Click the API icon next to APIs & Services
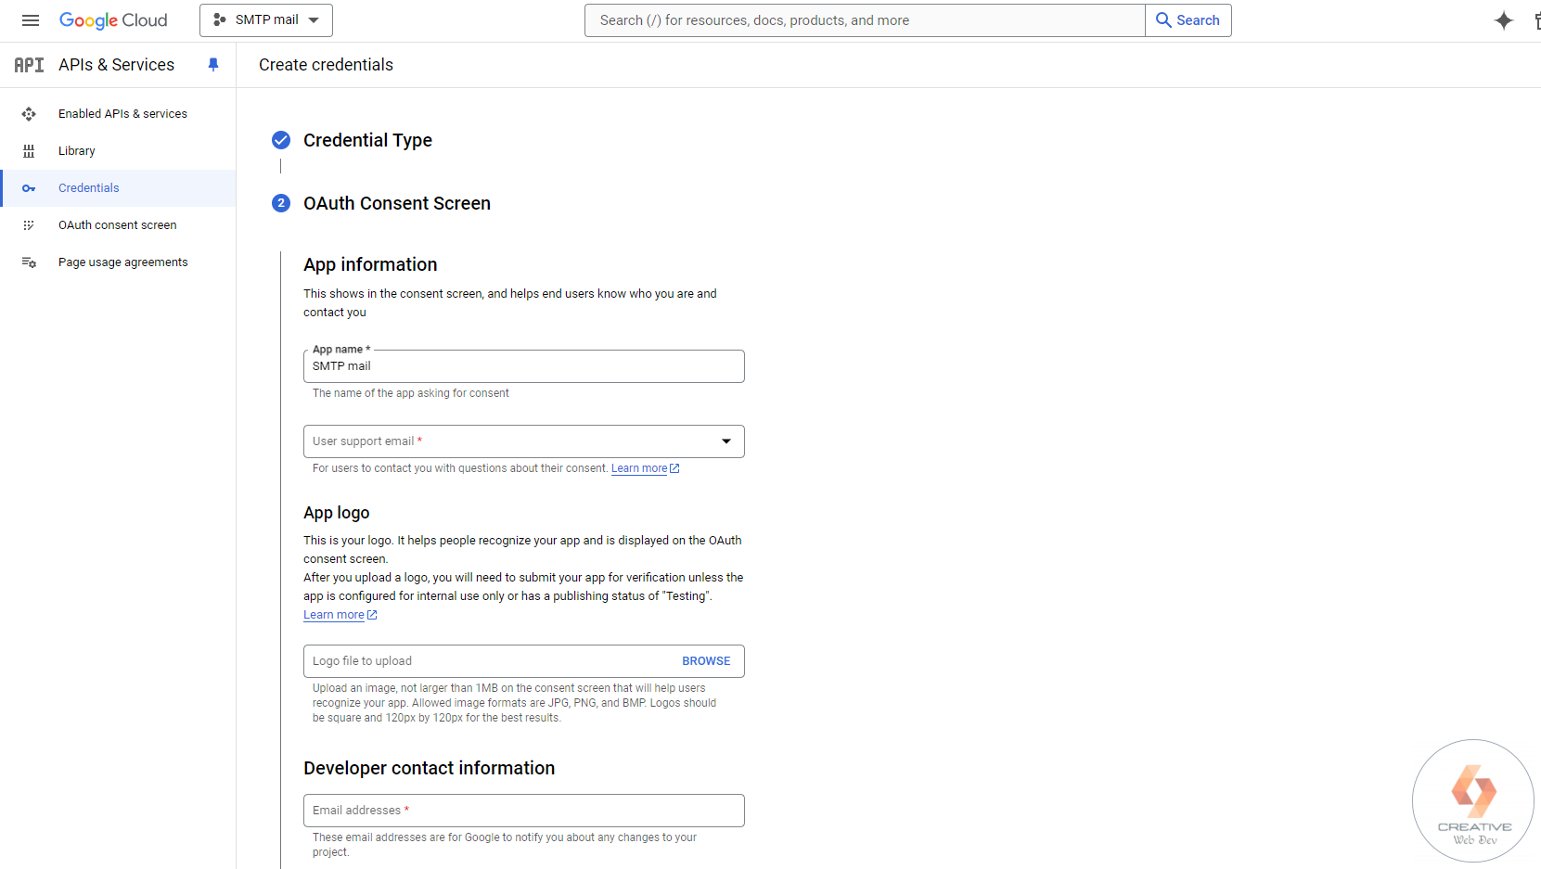This screenshot has height=869, width=1541. point(29,65)
